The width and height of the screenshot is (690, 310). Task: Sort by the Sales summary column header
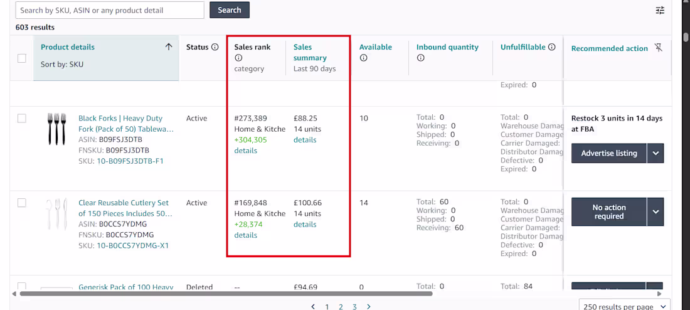[310, 53]
